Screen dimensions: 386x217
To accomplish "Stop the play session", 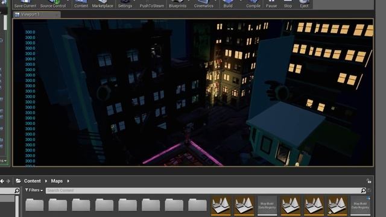I will [288, 4].
